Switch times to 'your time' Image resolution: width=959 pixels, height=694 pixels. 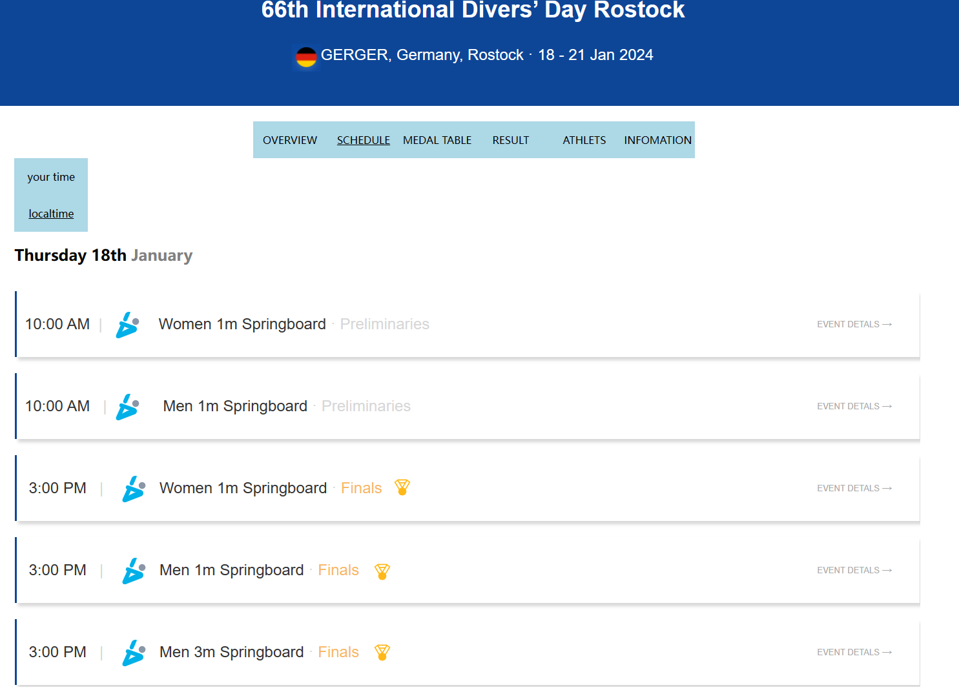point(51,177)
